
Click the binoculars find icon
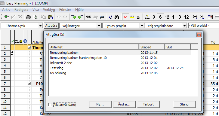(117, 17)
